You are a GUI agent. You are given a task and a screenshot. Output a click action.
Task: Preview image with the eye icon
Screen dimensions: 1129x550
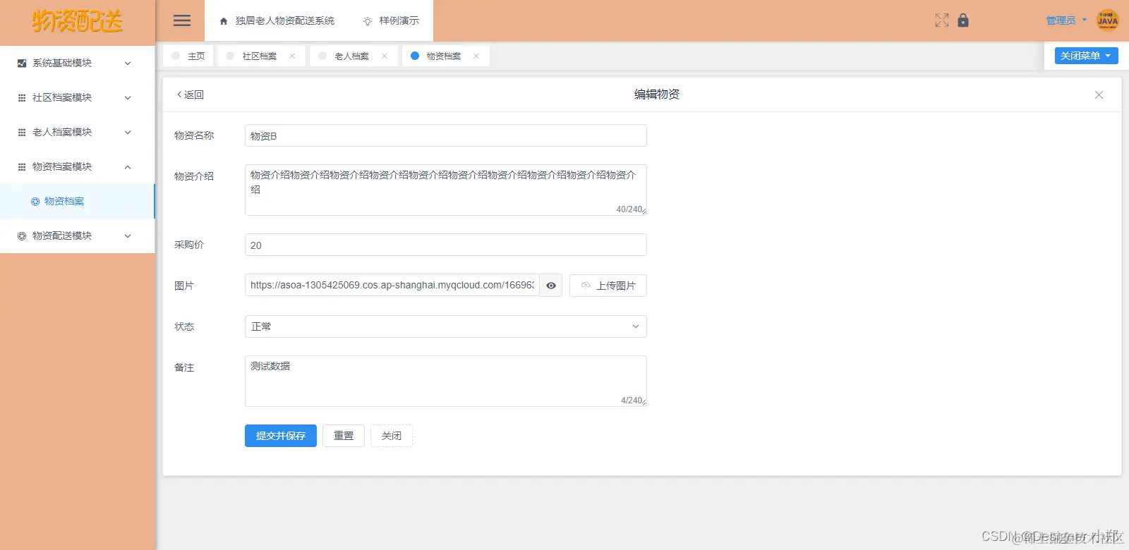click(551, 286)
